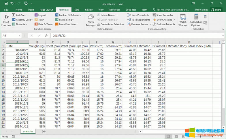Open the Watch Window
Image resolution: width=226 pixels, height=139 pixels.
coord(183,20)
